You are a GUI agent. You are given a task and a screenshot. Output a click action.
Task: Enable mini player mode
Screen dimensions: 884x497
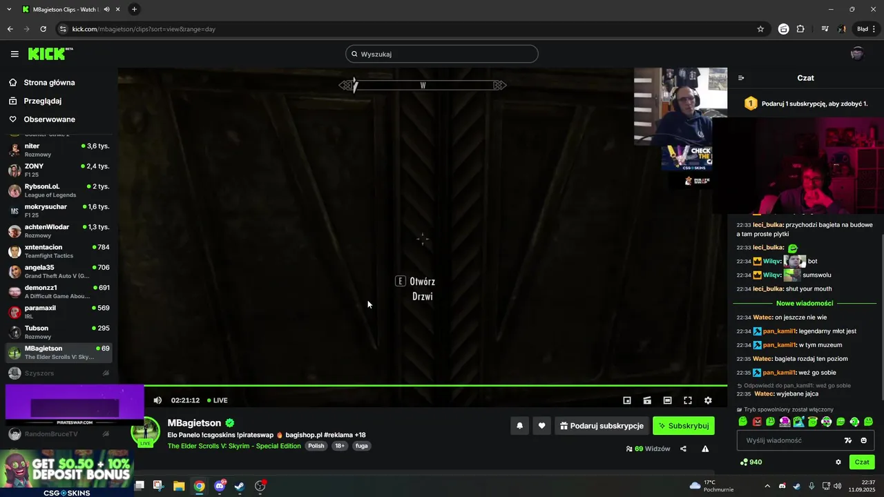click(627, 400)
